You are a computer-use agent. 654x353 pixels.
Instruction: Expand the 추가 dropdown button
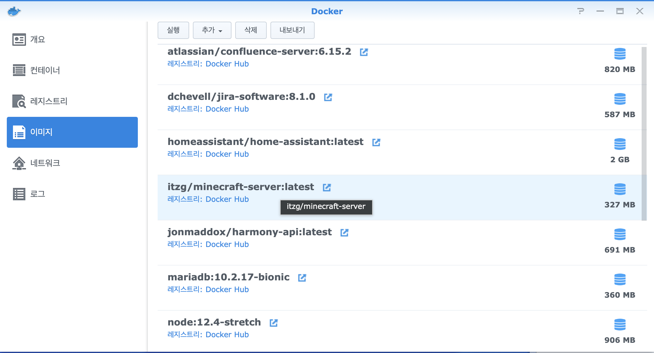pos(212,30)
